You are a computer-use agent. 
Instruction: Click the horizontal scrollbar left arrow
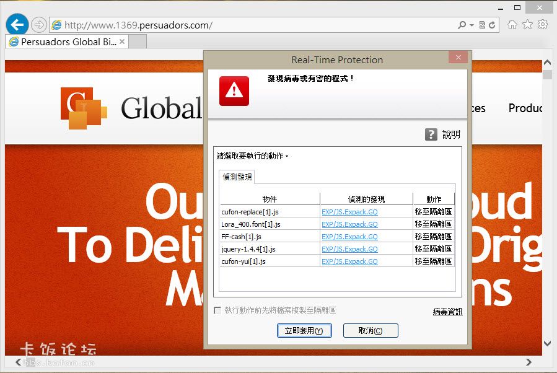[x=19, y=362]
